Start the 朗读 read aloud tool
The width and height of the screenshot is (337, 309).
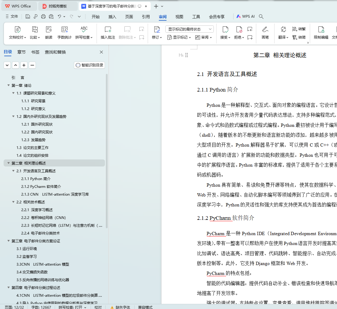(49, 33)
